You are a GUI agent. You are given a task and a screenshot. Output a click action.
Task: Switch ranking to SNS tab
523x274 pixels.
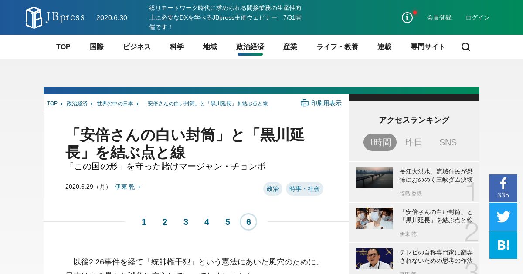[448, 142]
